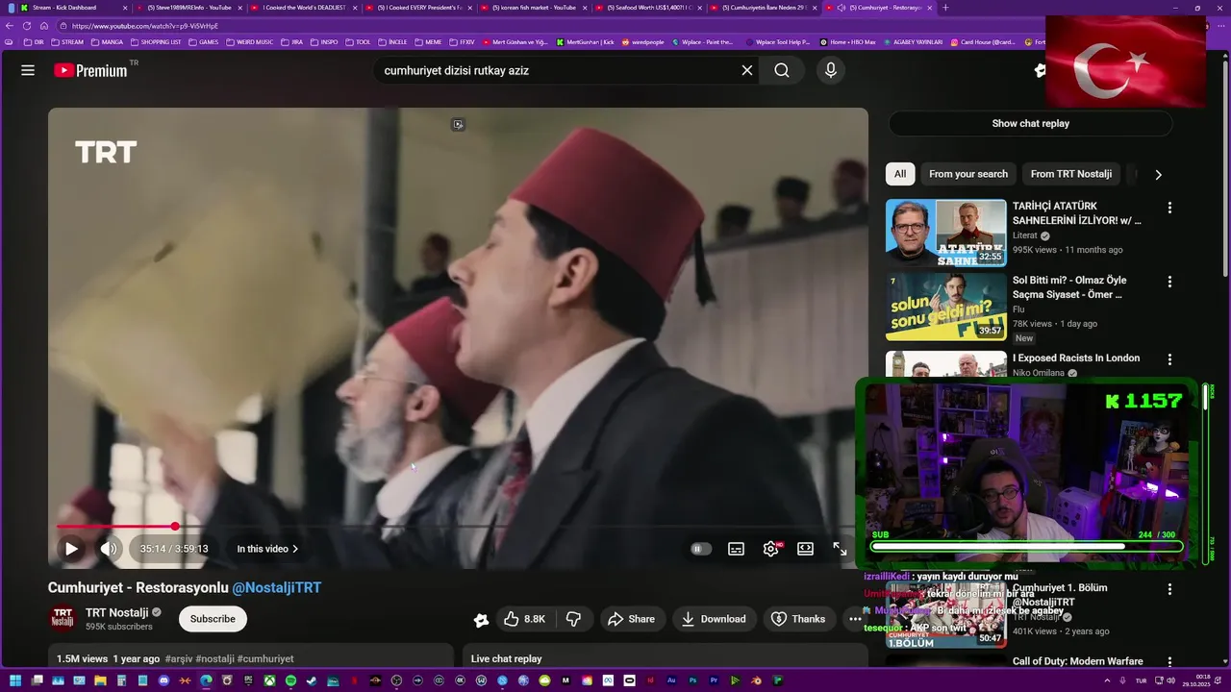Viewport: 1231px width, 692px height.
Task: Open options menu for 'TARİHÇİ ATATÜRK' video
Action: click(x=1169, y=208)
